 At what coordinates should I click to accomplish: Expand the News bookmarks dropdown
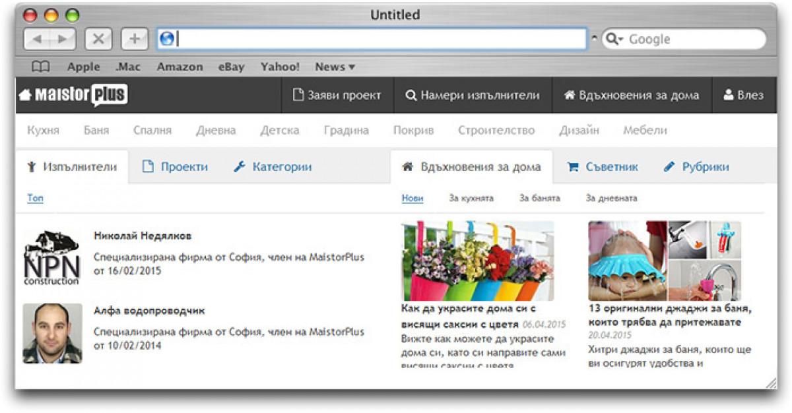pos(335,67)
